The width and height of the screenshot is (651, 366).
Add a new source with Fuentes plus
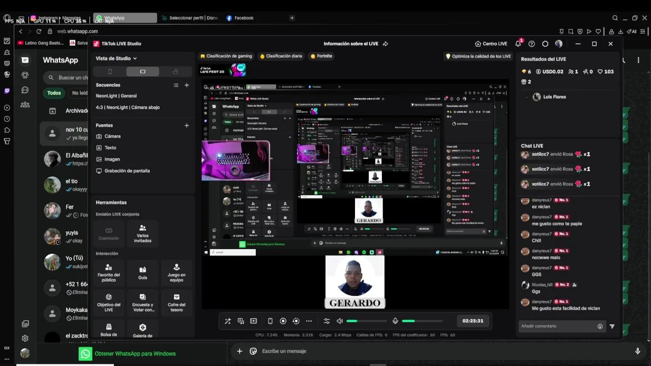(x=187, y=125)
